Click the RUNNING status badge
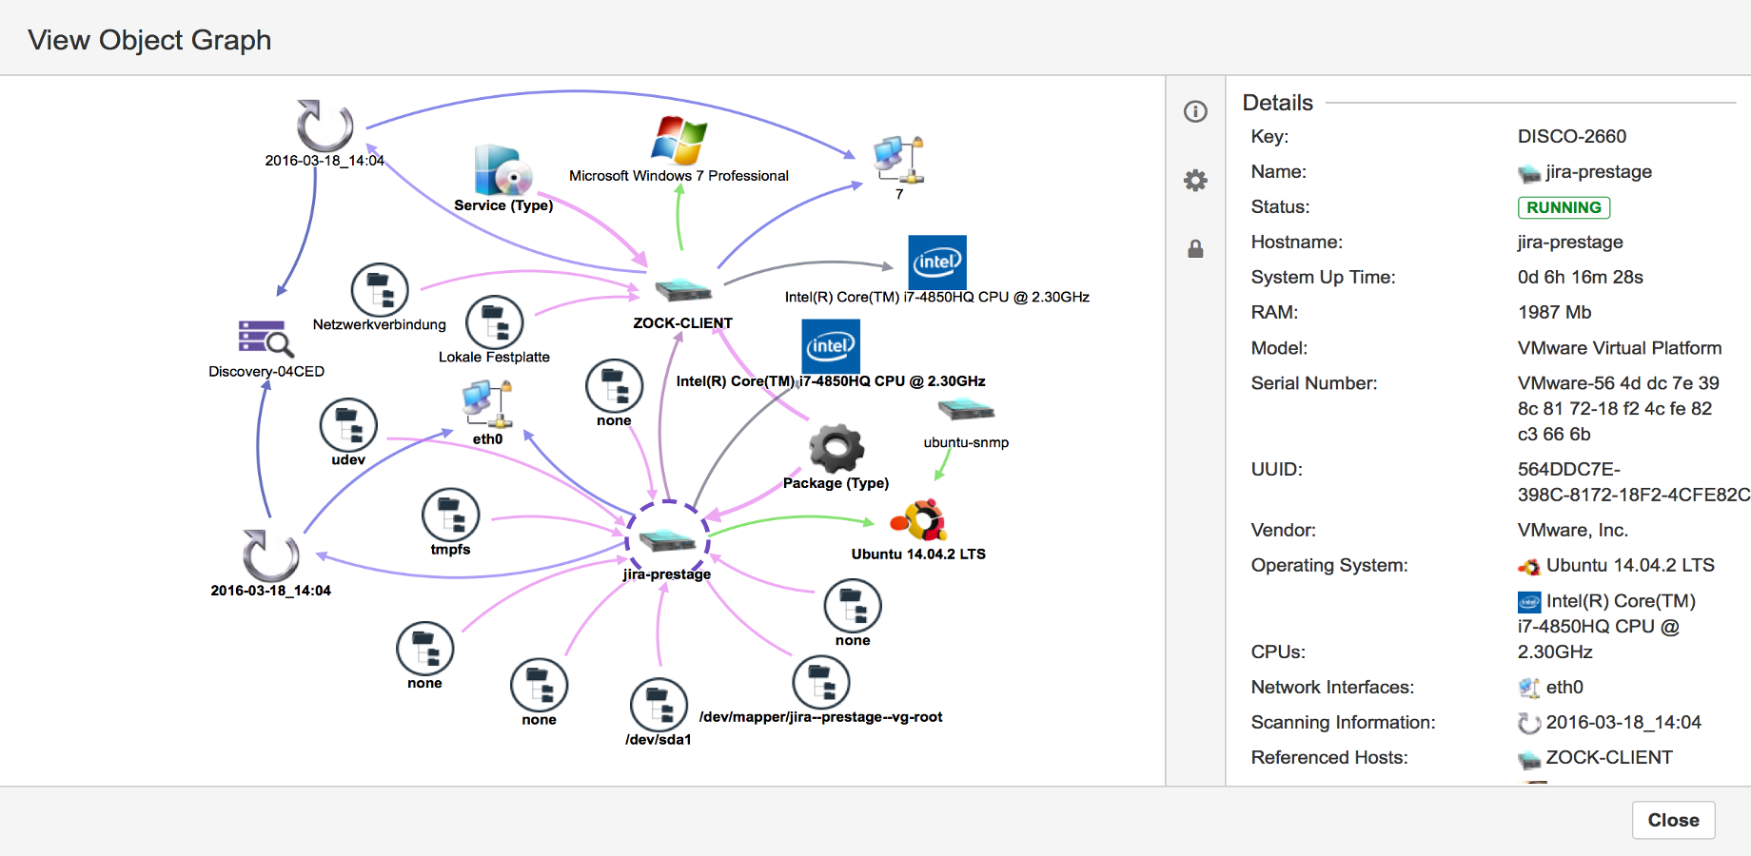This screenshot has width=1751, height=856. (1564, 207)
